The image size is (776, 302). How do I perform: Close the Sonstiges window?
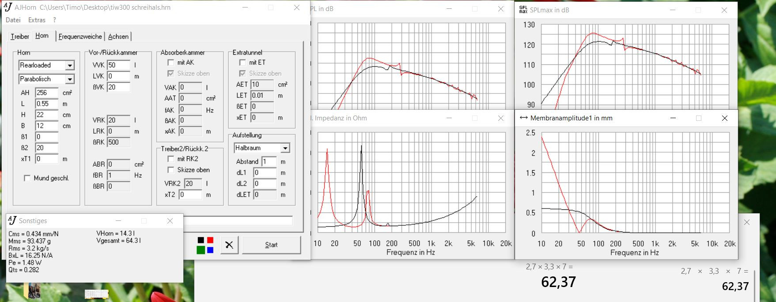[x=170, y=221]
